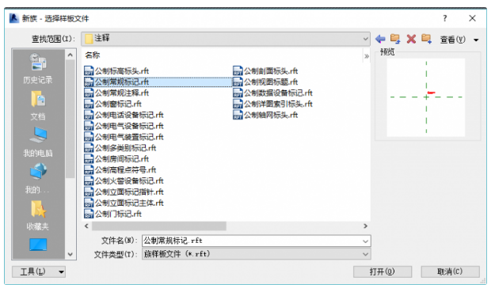
Task: Click the file icon of 公制轴网标头.rft
Action: [x=238, y=115]
